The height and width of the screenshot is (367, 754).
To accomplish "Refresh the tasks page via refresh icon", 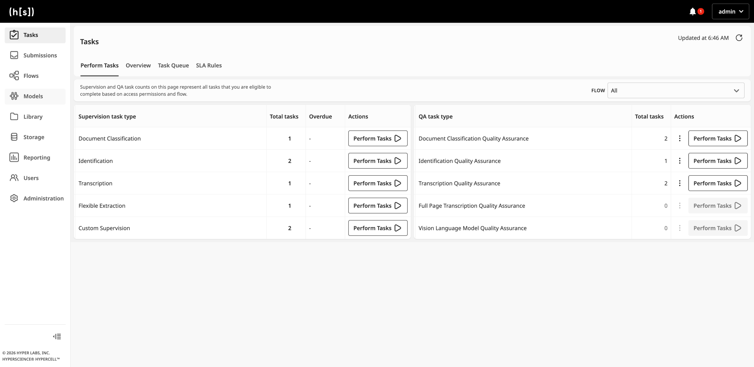I will click(x=739, y=38).
